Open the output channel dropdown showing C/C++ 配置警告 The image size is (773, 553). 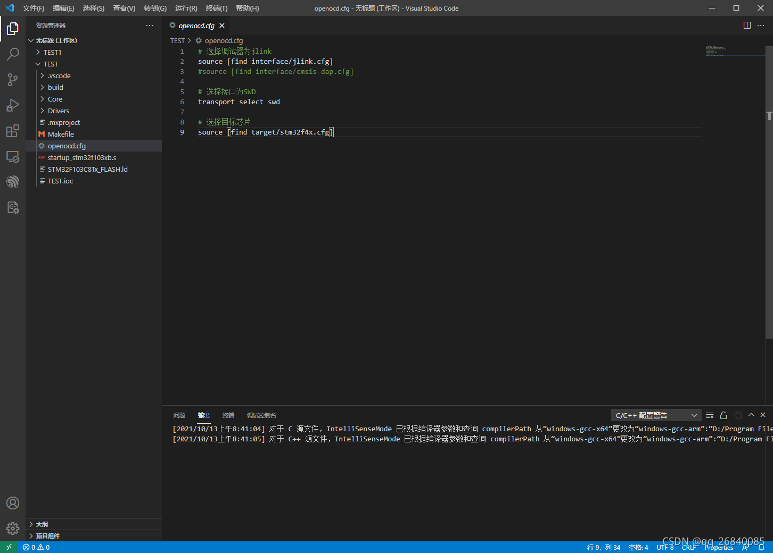point(656,415)
